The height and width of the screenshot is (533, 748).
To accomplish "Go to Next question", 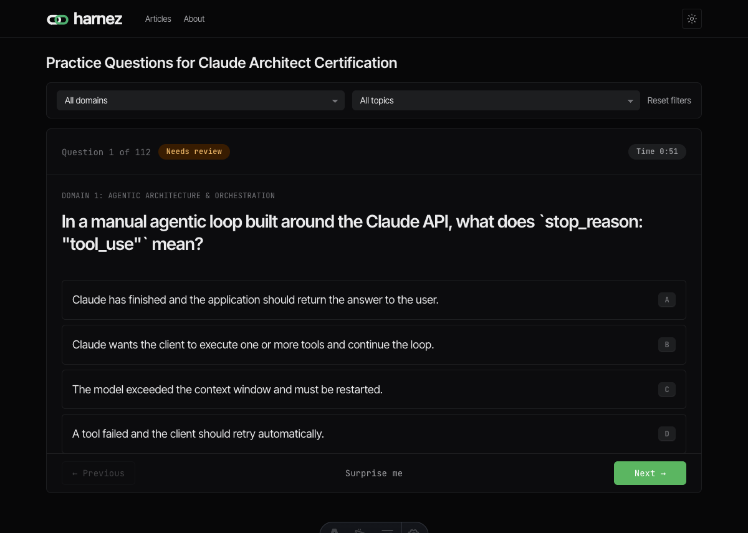I will (650, 473).
